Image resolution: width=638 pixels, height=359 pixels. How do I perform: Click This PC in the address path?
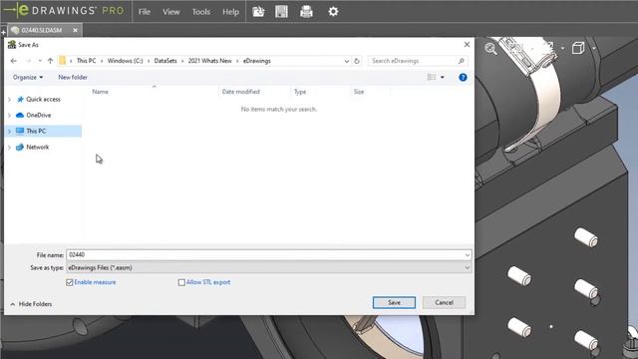pos(87,61)
